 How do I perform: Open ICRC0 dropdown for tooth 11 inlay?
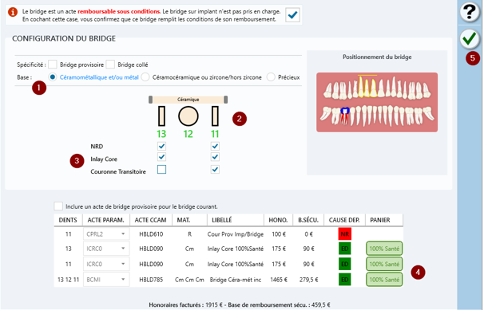106,264
